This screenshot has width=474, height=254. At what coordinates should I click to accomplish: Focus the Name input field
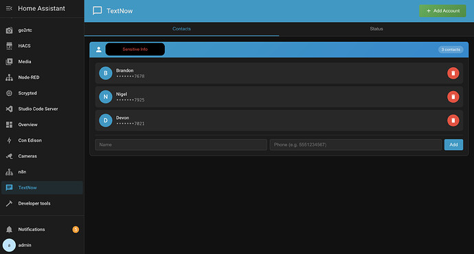(x=181, y=144)
